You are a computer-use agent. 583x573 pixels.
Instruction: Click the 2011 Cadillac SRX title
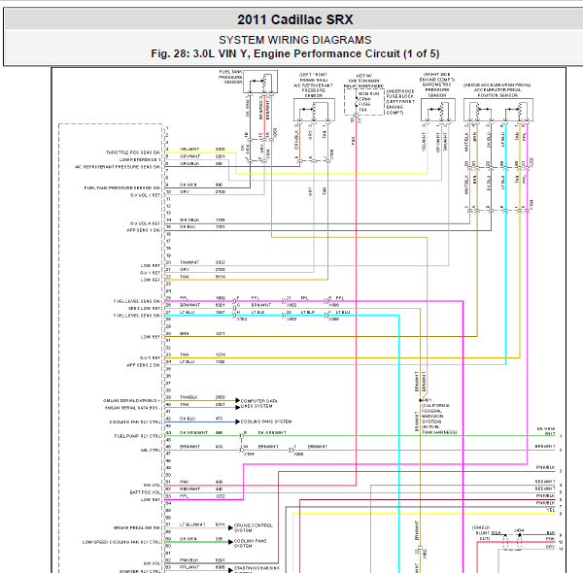[294, 19]
